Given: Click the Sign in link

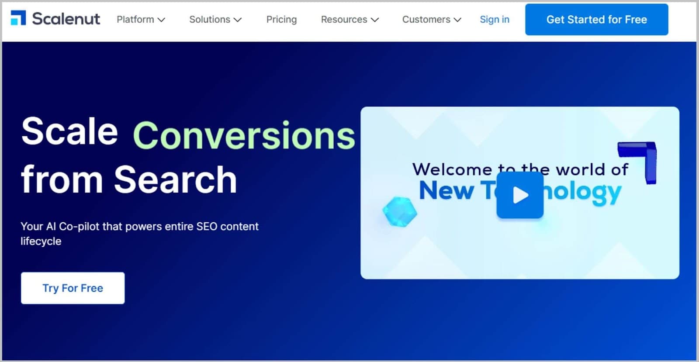Looking at the screenshot, I should coord(494,20).
